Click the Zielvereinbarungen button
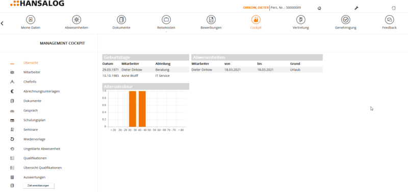Image resolution: width=408 pixels, height=192 pixels. coord(38,185)
